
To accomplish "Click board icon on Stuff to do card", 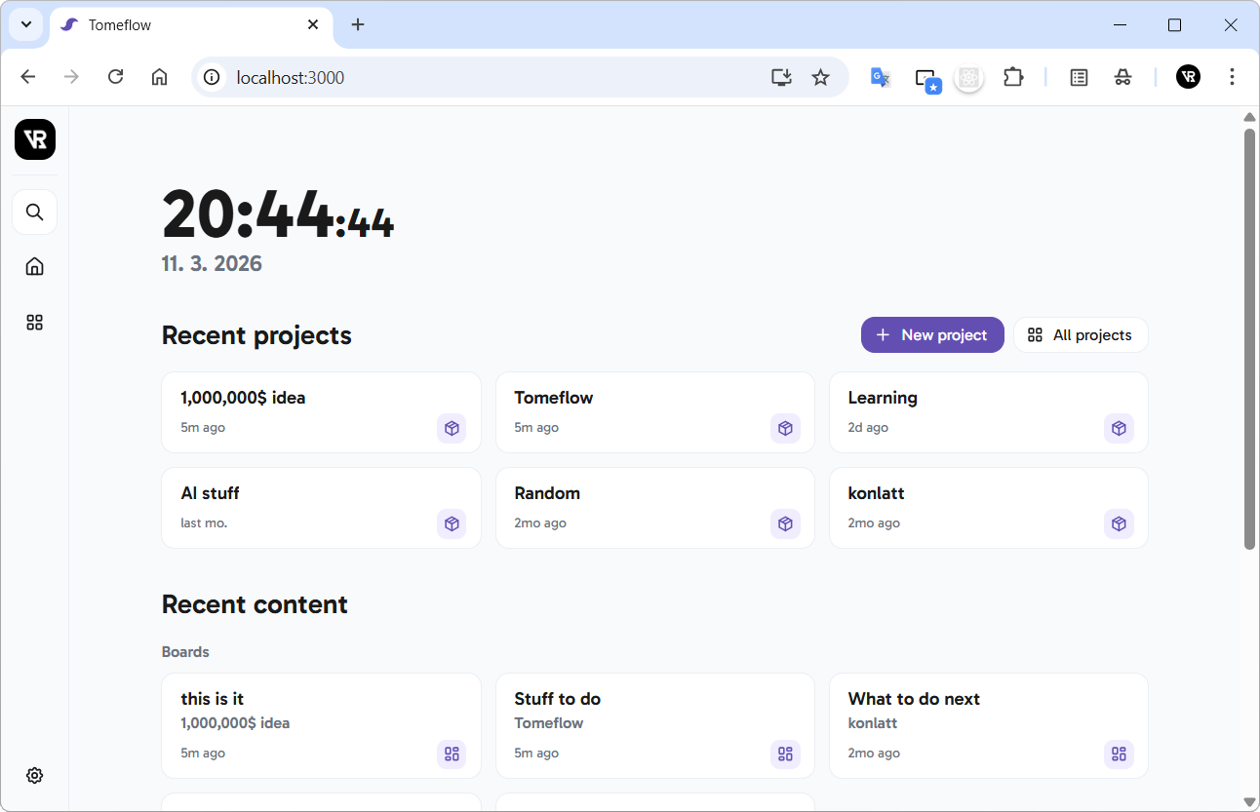I will [785, 754].
